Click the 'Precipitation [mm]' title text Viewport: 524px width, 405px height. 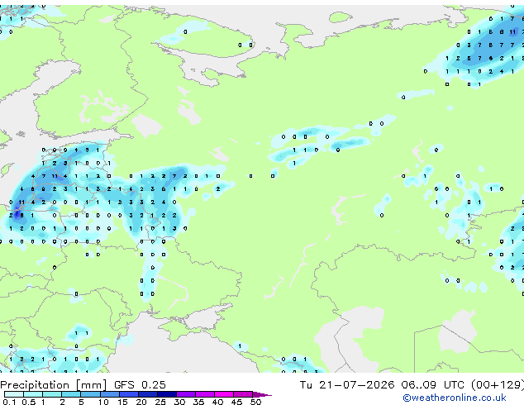54,385
